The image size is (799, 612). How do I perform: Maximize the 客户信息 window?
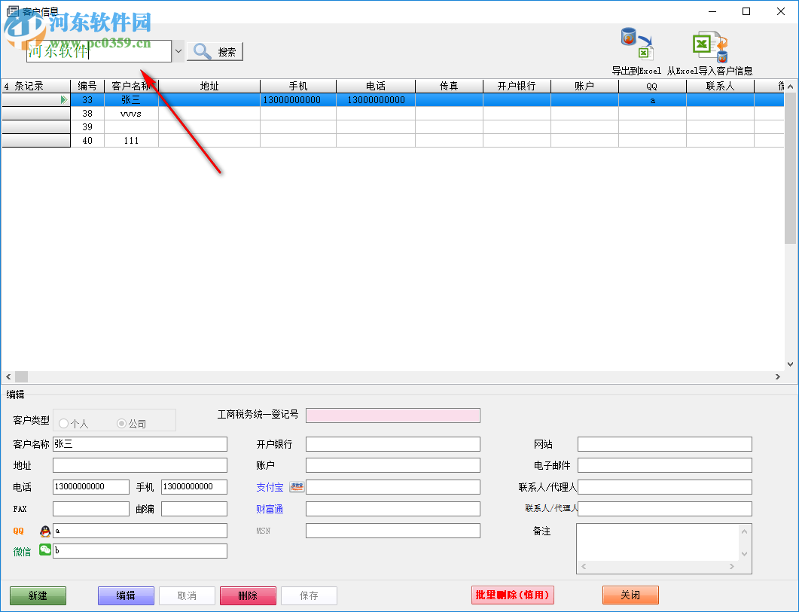tap(746, 11)
